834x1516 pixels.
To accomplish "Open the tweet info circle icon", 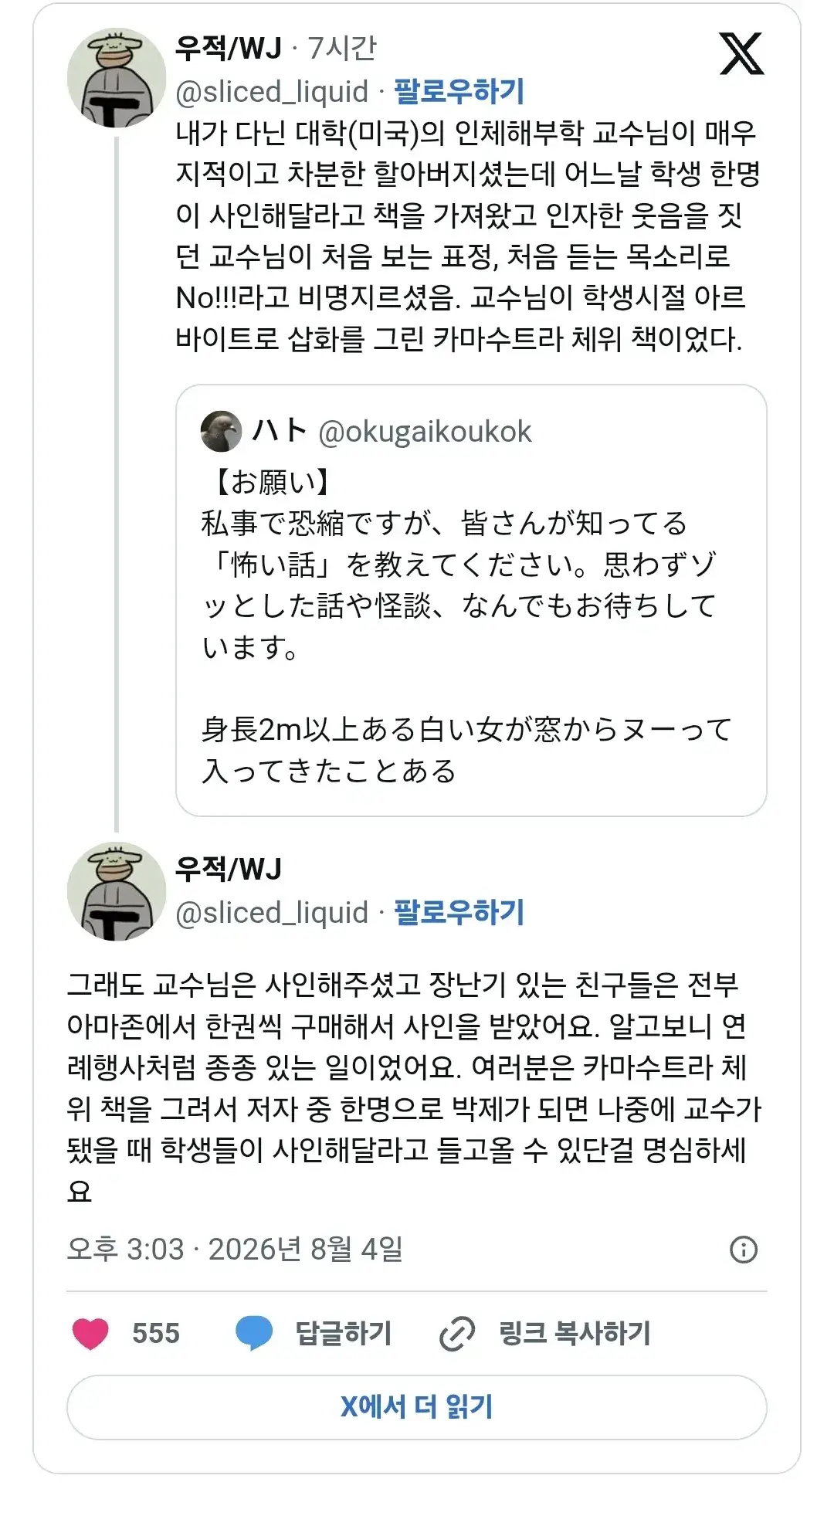I will tap(744, 1249).
